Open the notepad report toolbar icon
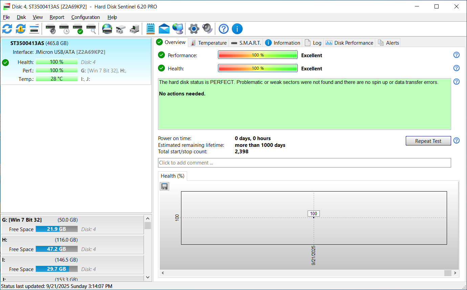 [x=151, y=29]
